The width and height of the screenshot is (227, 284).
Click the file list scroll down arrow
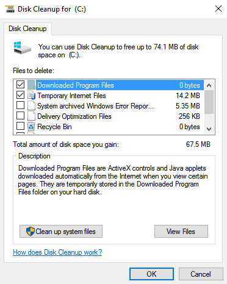tap(209, 129)
